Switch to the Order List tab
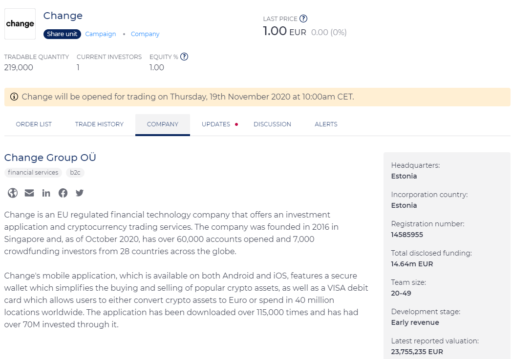This screenshot has width=512, height=359. (x=34, y=124)
